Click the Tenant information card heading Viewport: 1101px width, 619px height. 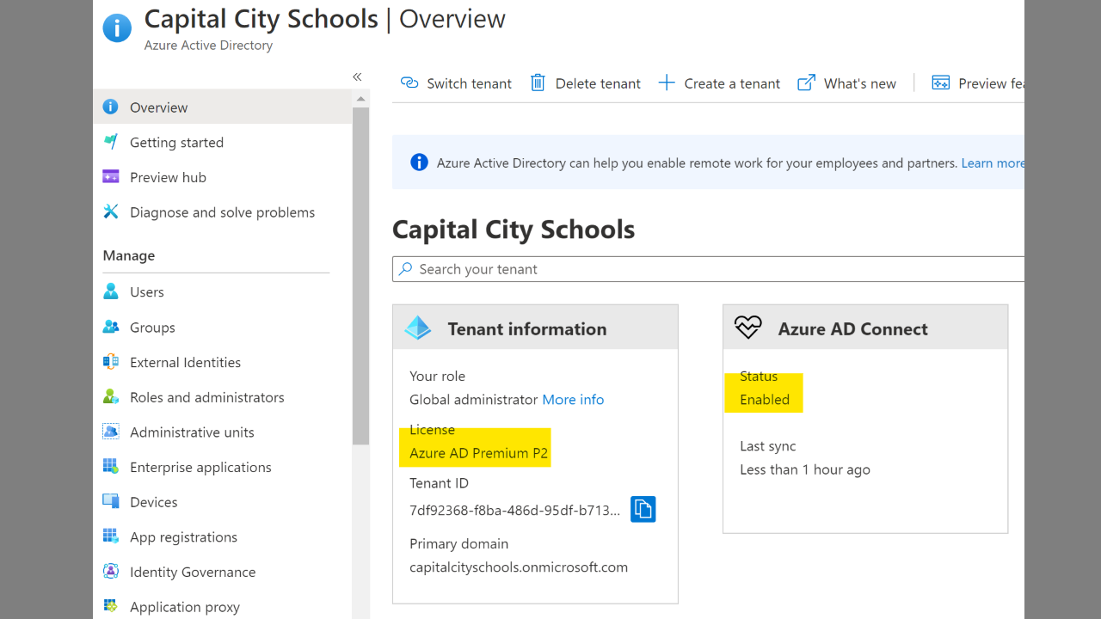(x=527, y=328)
